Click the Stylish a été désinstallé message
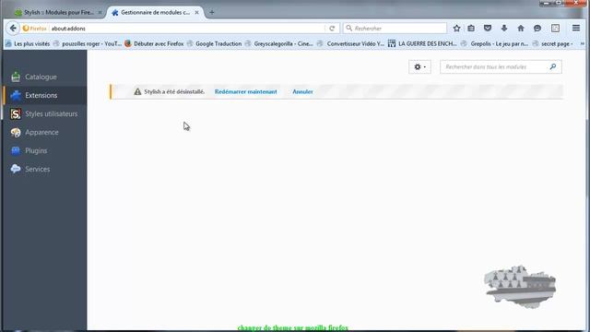The height and width of the screenshot is (332, 590). 174,91
